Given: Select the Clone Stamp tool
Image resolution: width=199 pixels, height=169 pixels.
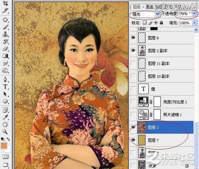Looking at the screenshot, I should (x=5, y=34).
